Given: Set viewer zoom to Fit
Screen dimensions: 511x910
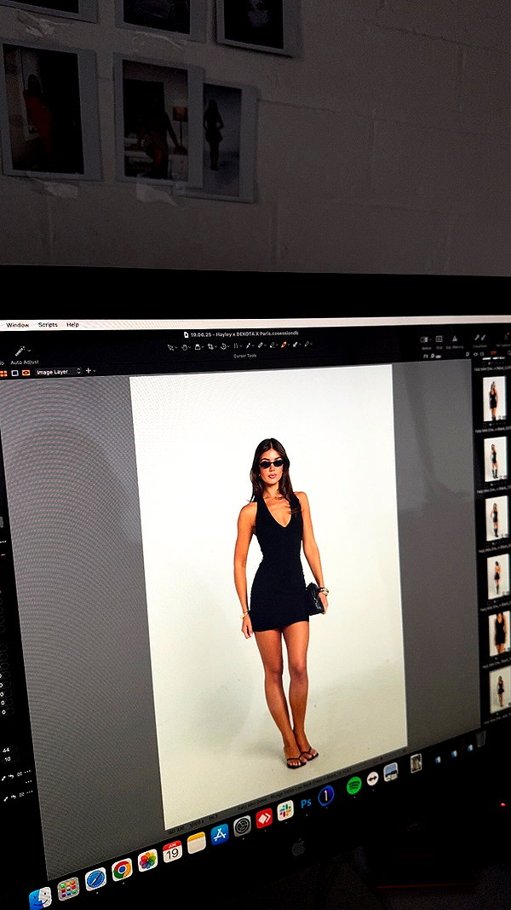Looking at the screenshot, I should [x=425, y=356].
